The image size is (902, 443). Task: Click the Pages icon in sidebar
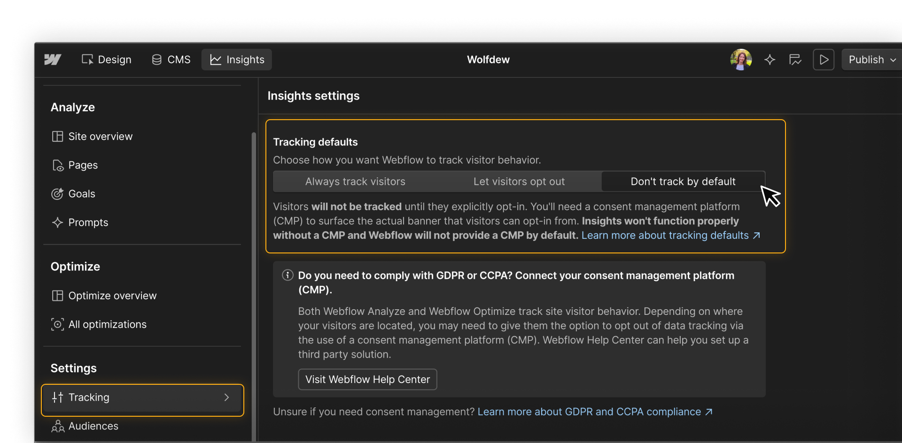(57, 165)
